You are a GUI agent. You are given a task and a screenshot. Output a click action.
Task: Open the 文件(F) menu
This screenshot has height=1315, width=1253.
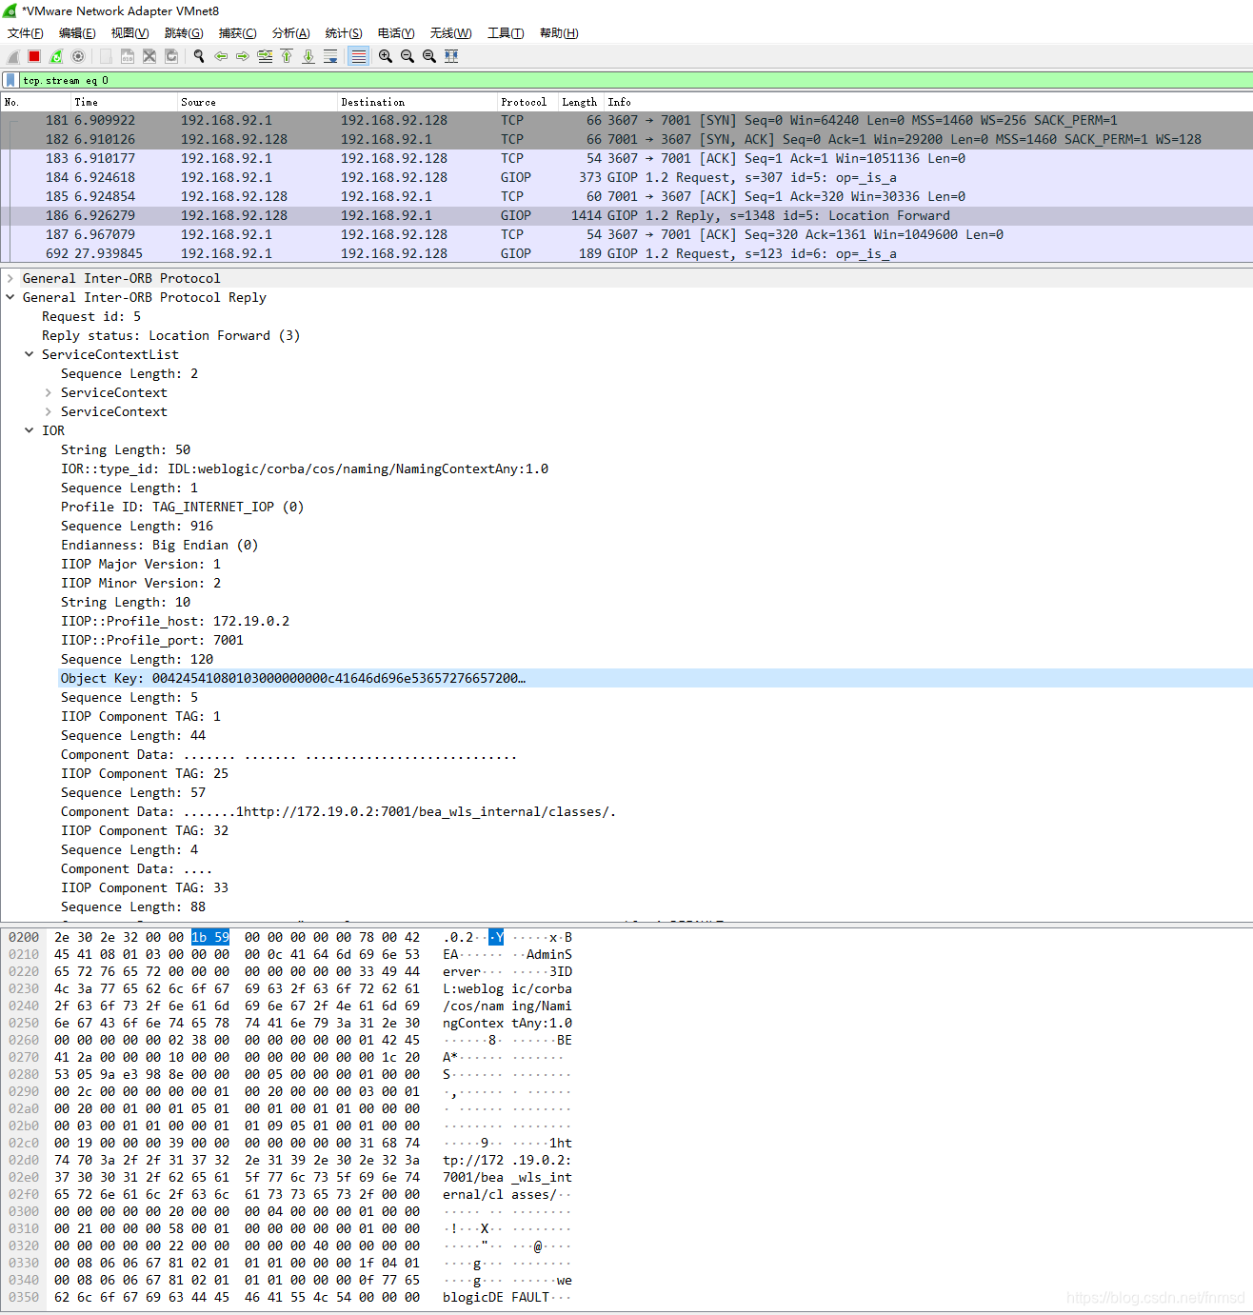26,33
